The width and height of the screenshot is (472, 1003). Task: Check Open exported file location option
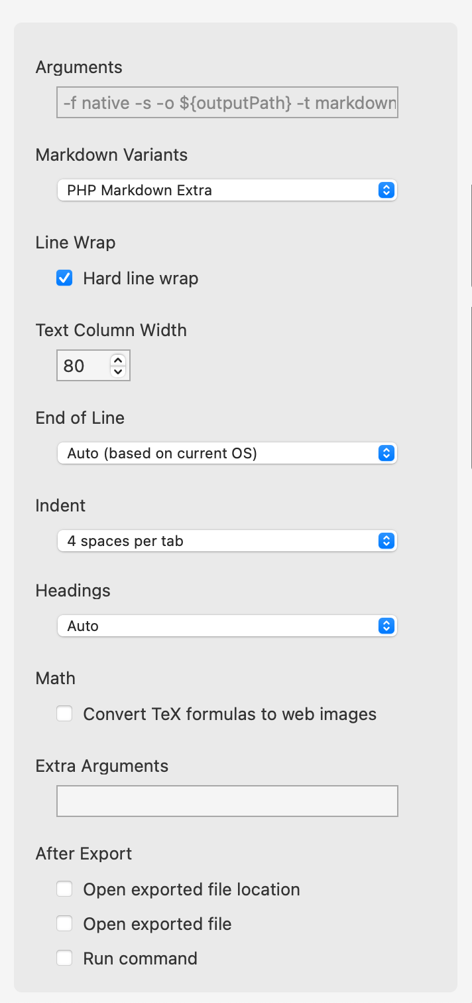coord(64,889)
